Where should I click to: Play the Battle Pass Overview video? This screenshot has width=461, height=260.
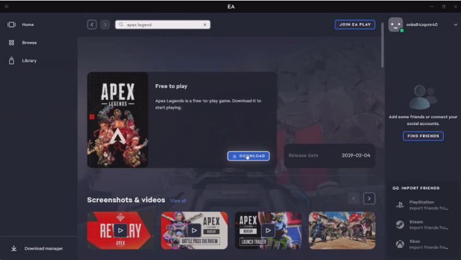point(194,230)
